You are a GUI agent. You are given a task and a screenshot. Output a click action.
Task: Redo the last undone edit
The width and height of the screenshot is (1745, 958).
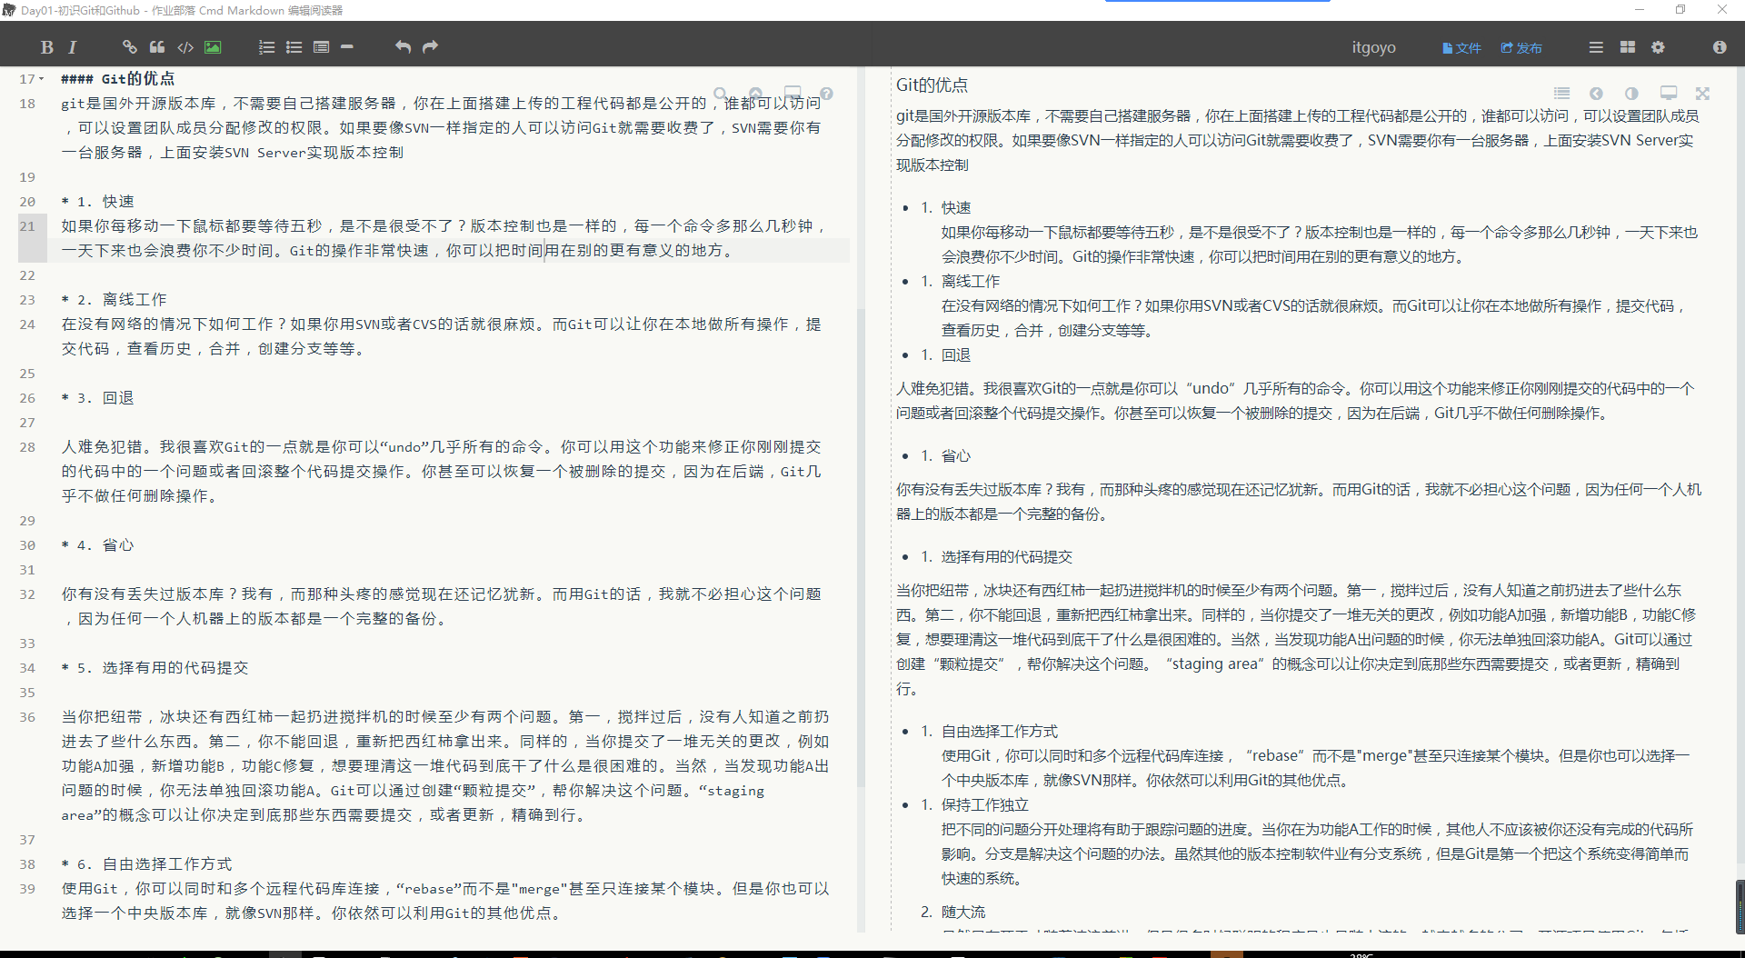430,47
